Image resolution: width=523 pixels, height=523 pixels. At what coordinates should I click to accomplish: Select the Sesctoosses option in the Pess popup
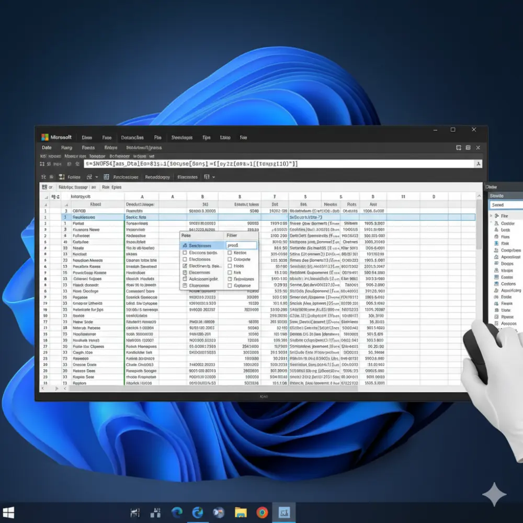click(x=200, y=246)
